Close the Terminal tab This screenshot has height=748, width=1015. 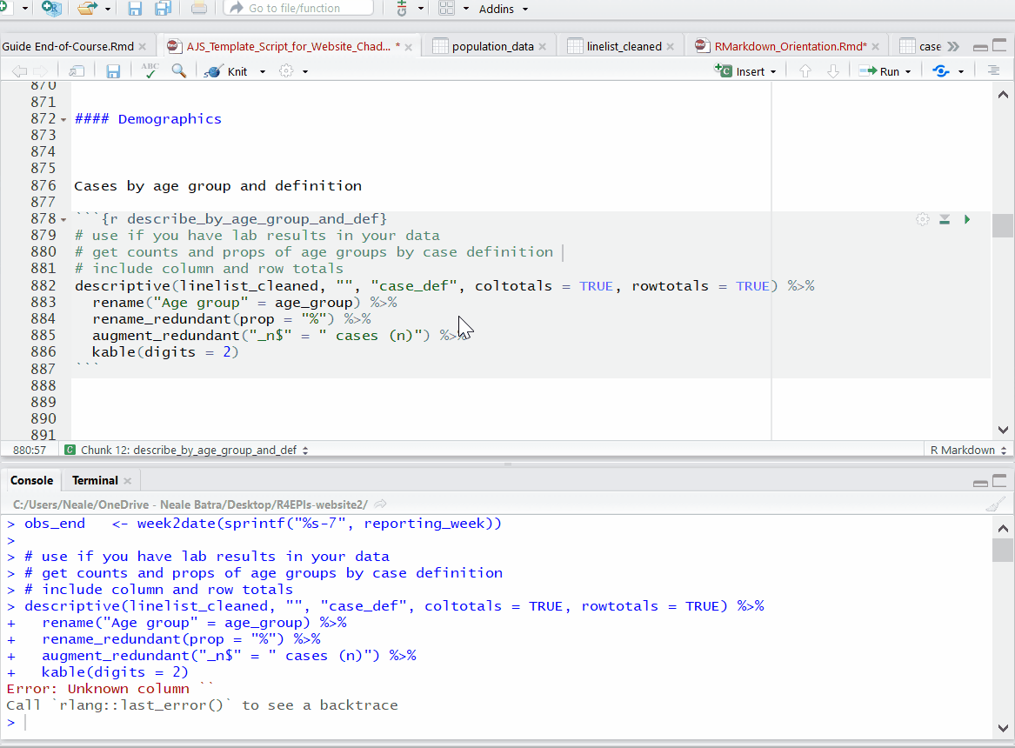(x=128, y=481)
